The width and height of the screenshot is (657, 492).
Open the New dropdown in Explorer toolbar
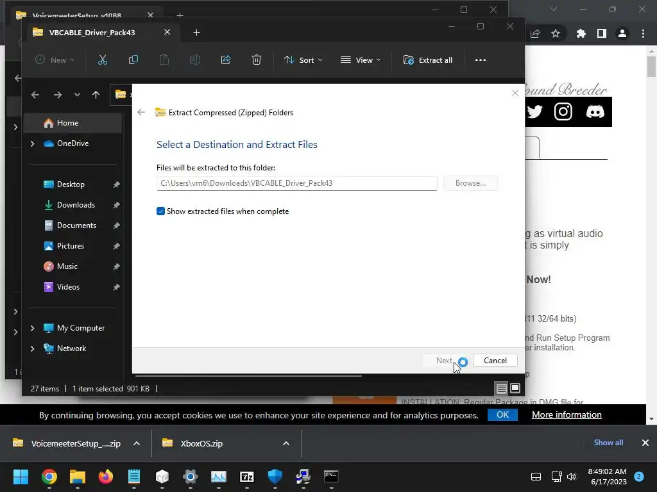click(x=55, y=60)
